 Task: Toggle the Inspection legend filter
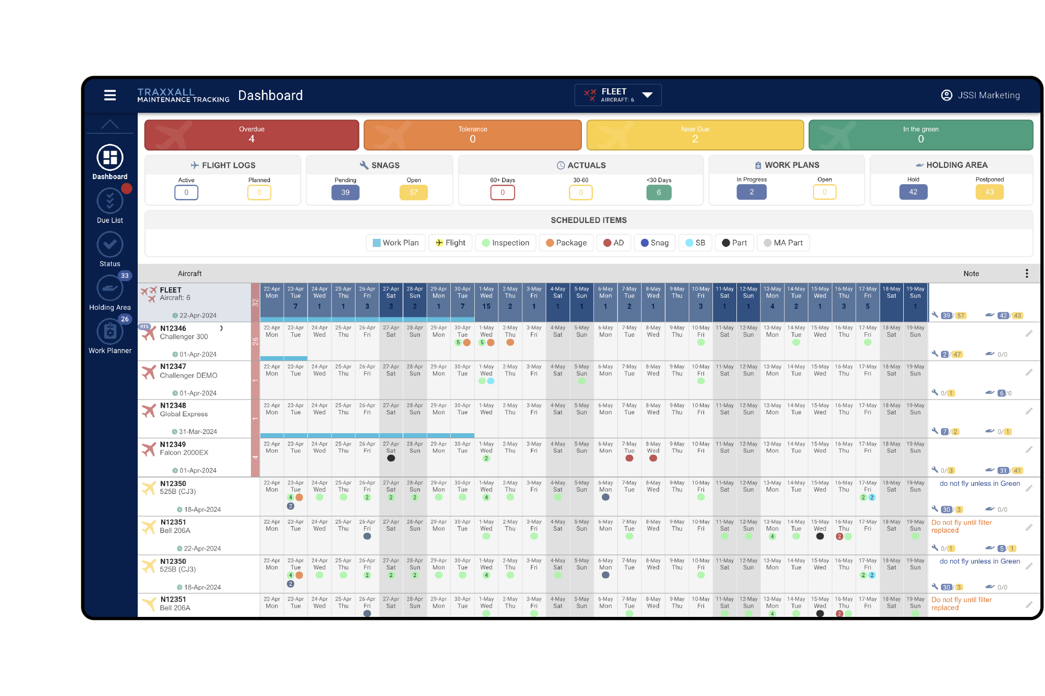coord(505,243)
